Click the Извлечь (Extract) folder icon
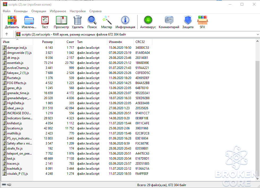260x188 pixels. 29,20
